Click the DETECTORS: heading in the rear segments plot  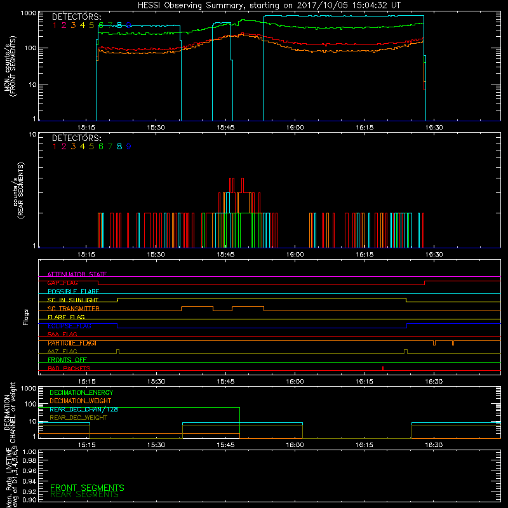click(x=77, y=138)
